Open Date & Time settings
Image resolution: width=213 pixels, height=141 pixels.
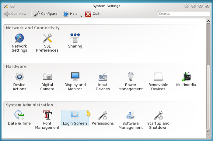(x=19, y=118)
